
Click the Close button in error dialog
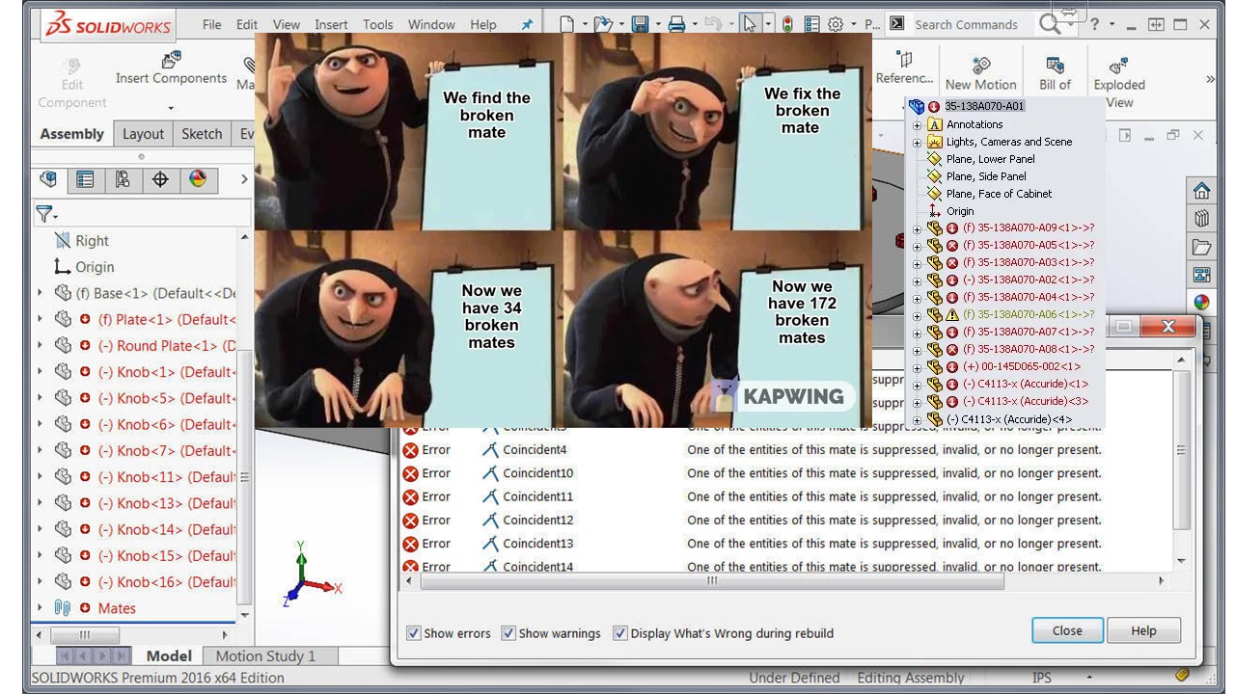coord(1067,630)
